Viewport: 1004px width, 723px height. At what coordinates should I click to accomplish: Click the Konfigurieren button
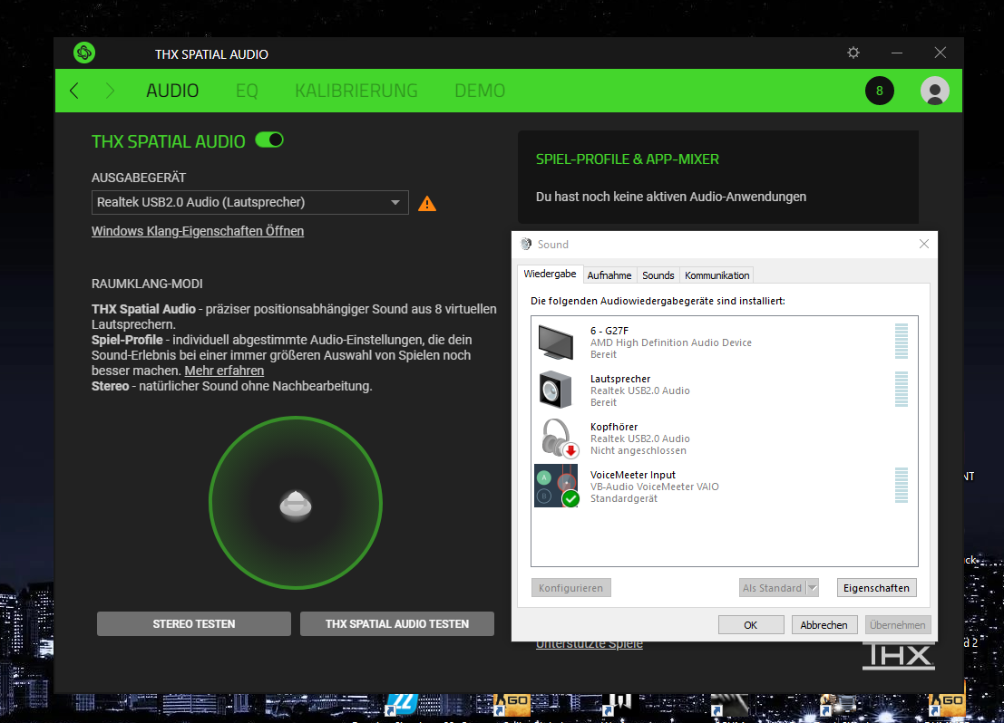click(571, 587)
